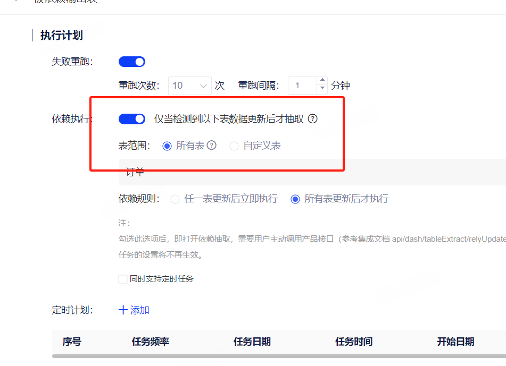
Task: Select the 所有表 radio option
Action: tap(167, 146)
